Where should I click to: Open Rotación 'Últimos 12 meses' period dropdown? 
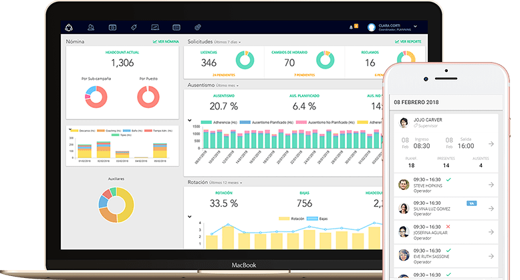pos(225,183)
